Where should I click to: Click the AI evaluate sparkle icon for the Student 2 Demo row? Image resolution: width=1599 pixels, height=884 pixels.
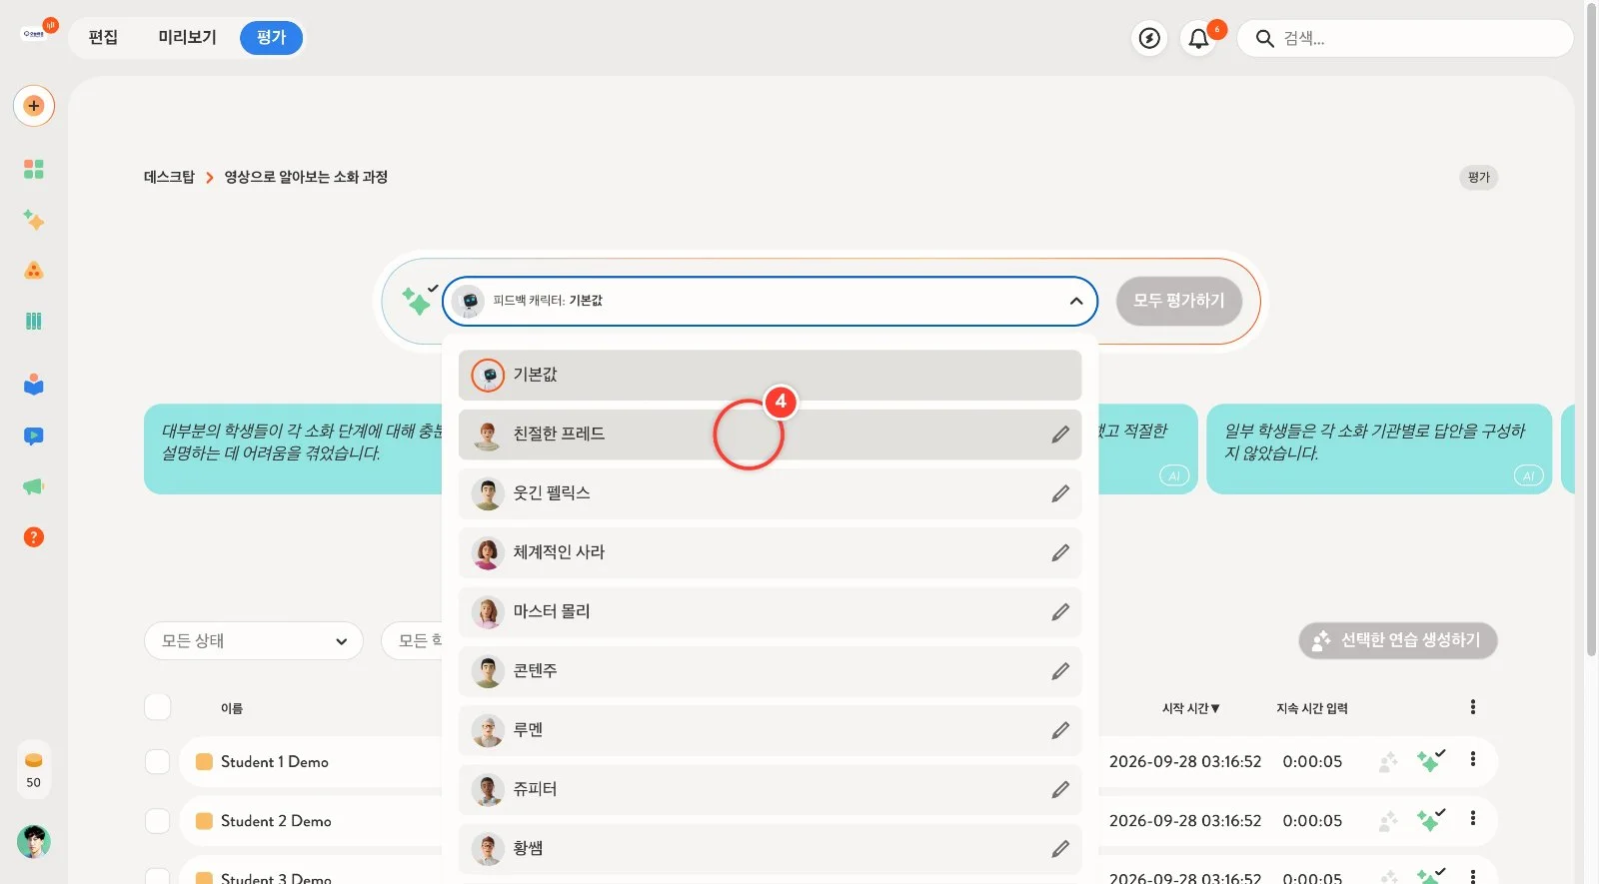pos(1431,820)
